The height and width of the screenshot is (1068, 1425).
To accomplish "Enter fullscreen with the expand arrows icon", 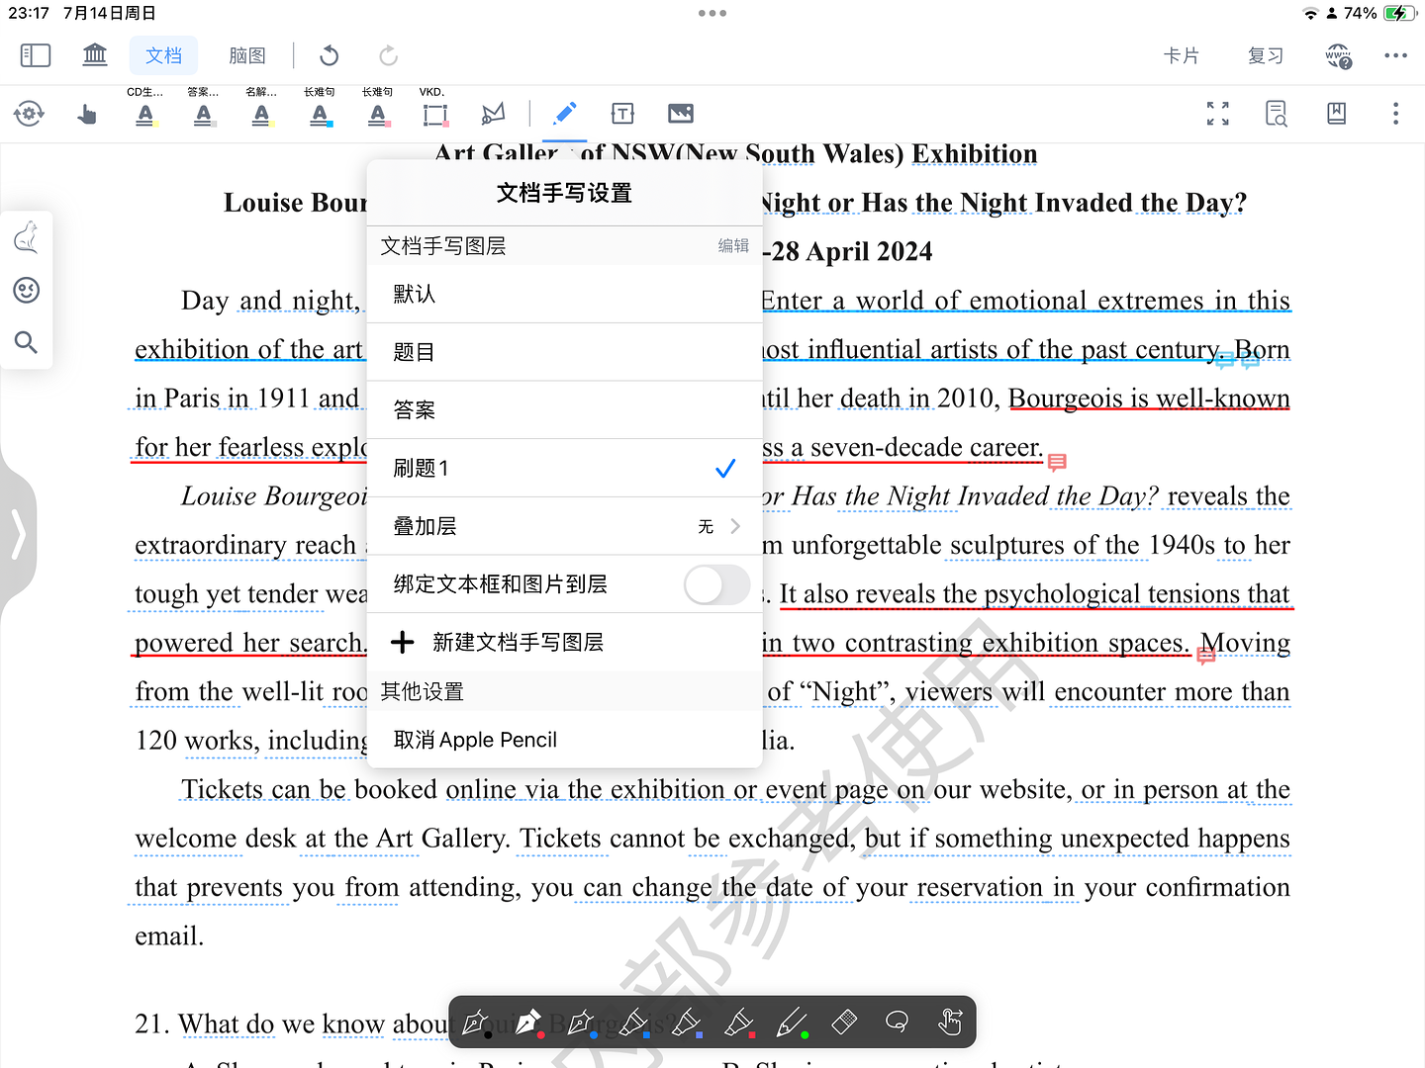I will (x=1218, y=114).
